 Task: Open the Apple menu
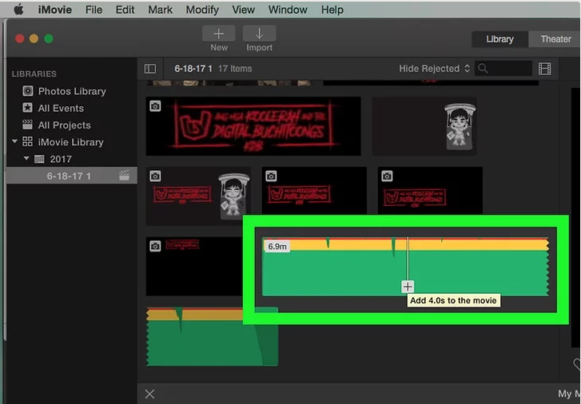coord(19,10)
